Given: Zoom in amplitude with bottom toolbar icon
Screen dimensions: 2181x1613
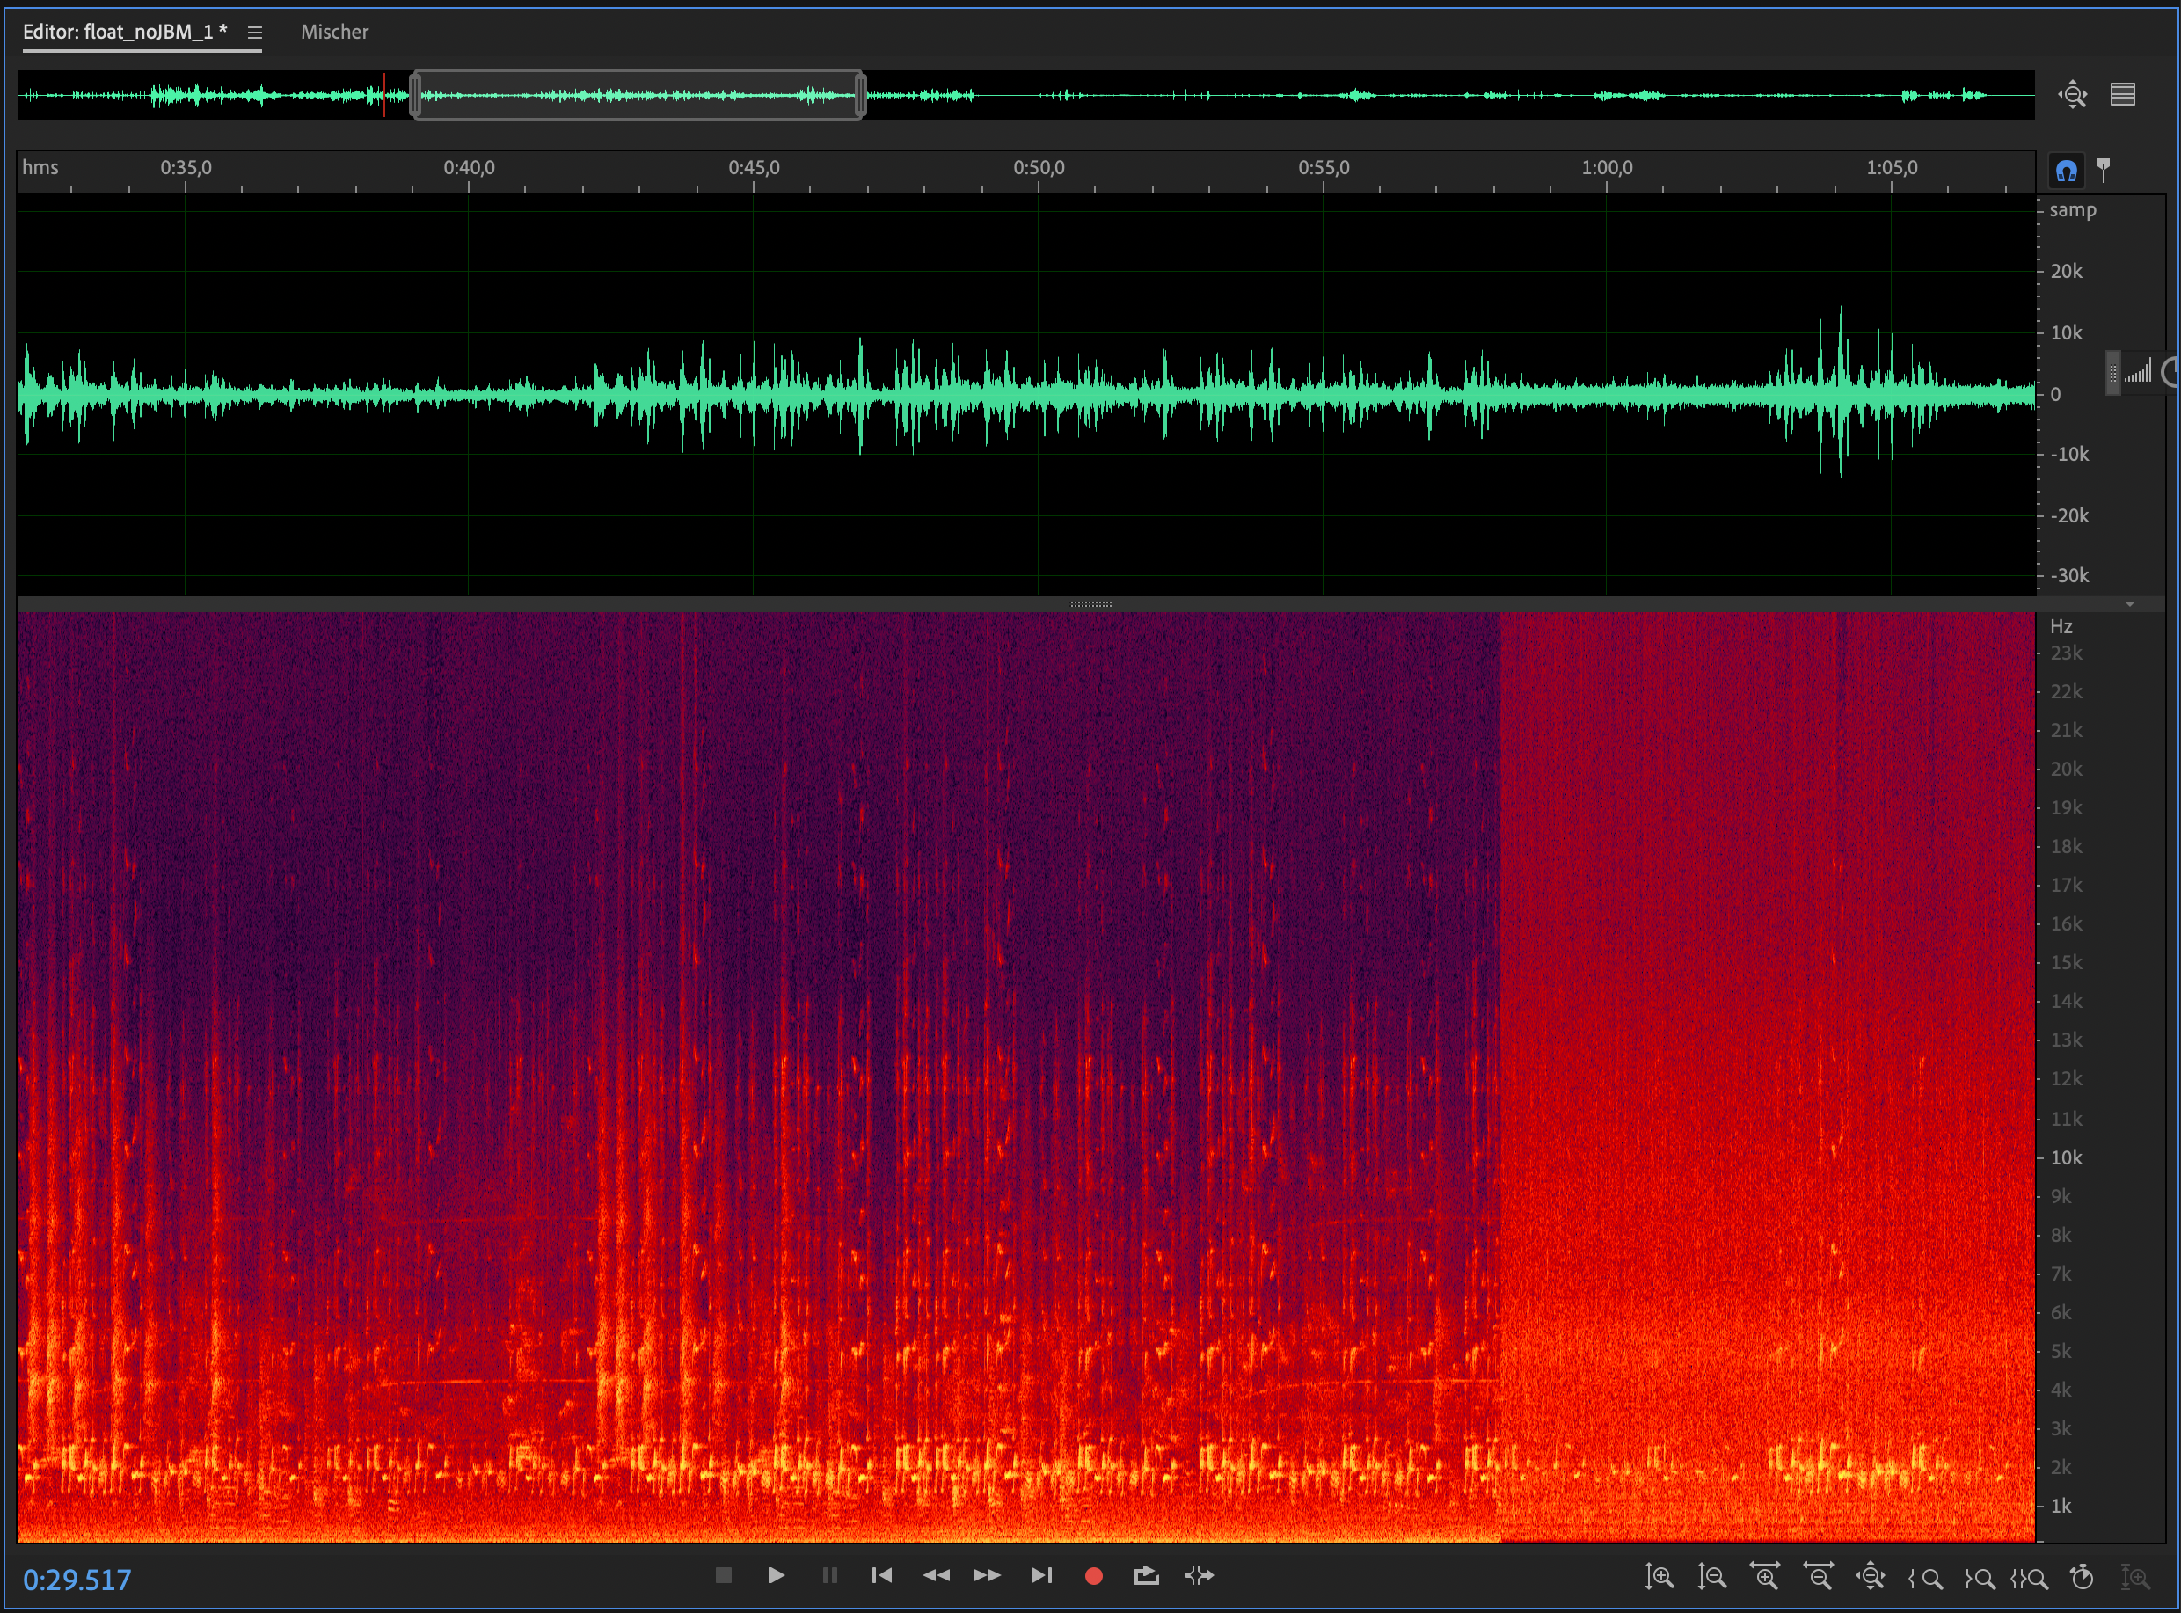Looking at the screenshot, I should 1659,1576.
